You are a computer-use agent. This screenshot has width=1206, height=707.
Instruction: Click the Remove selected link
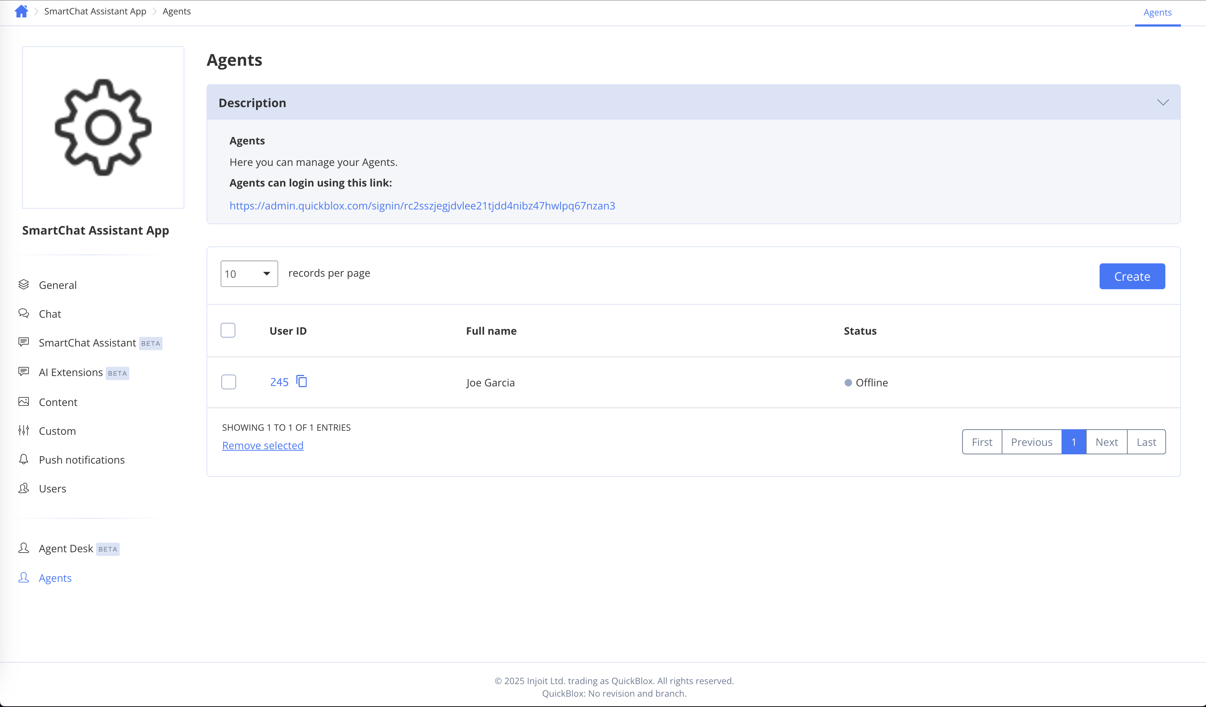pyautogui.click(x=263, y=445)
